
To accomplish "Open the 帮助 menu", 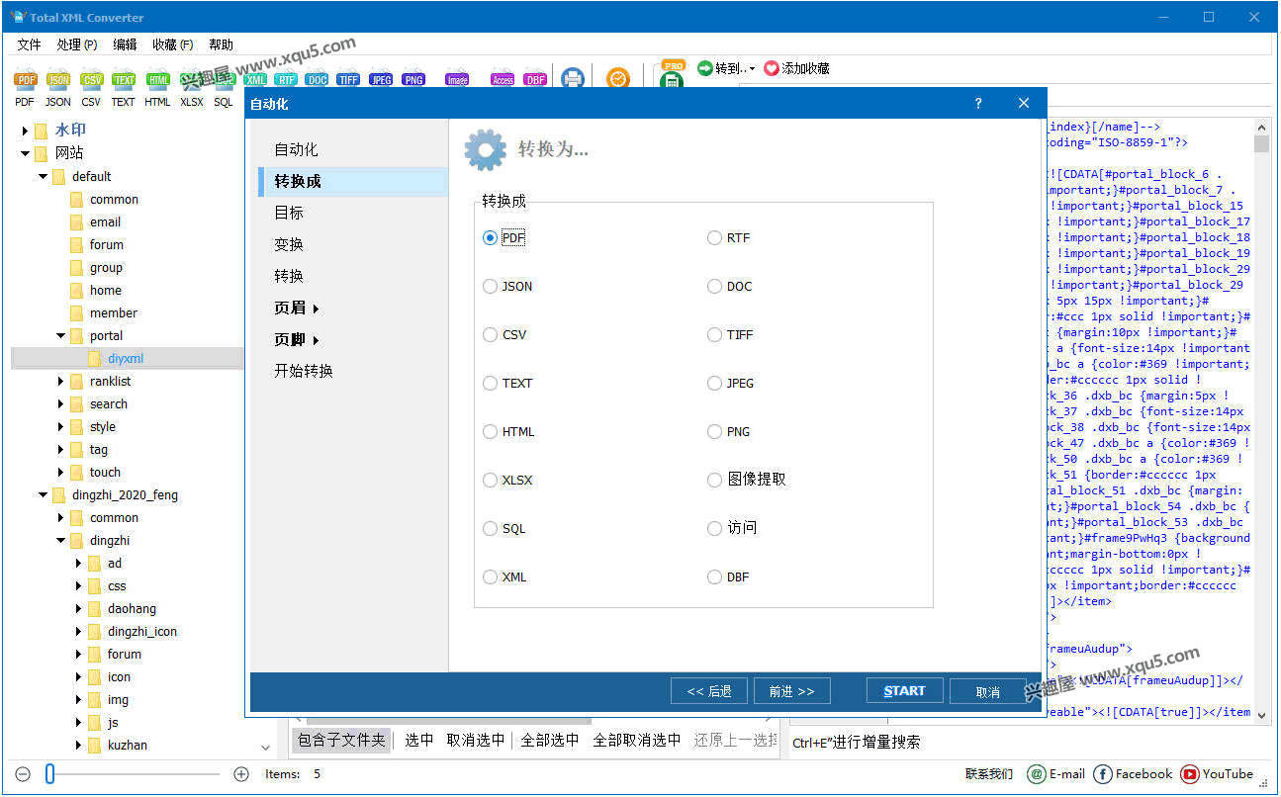I will tap(221, 44).
